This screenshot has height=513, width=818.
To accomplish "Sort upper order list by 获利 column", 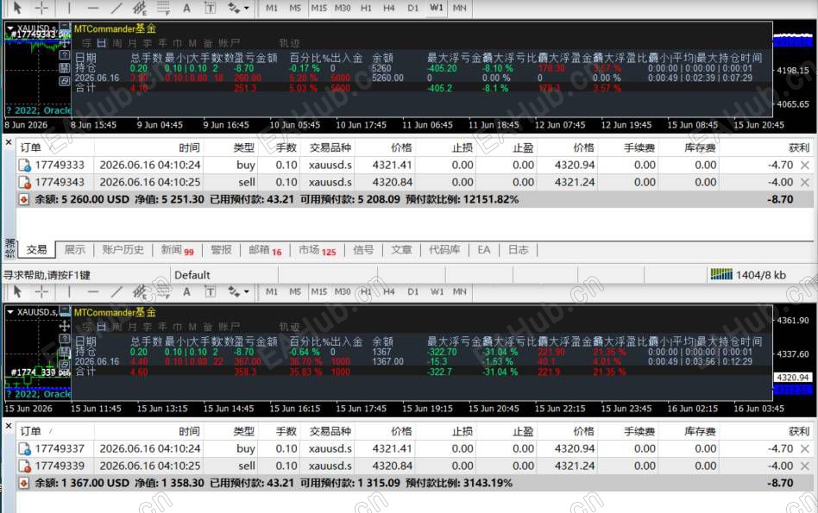I will (x=799, y=147).
